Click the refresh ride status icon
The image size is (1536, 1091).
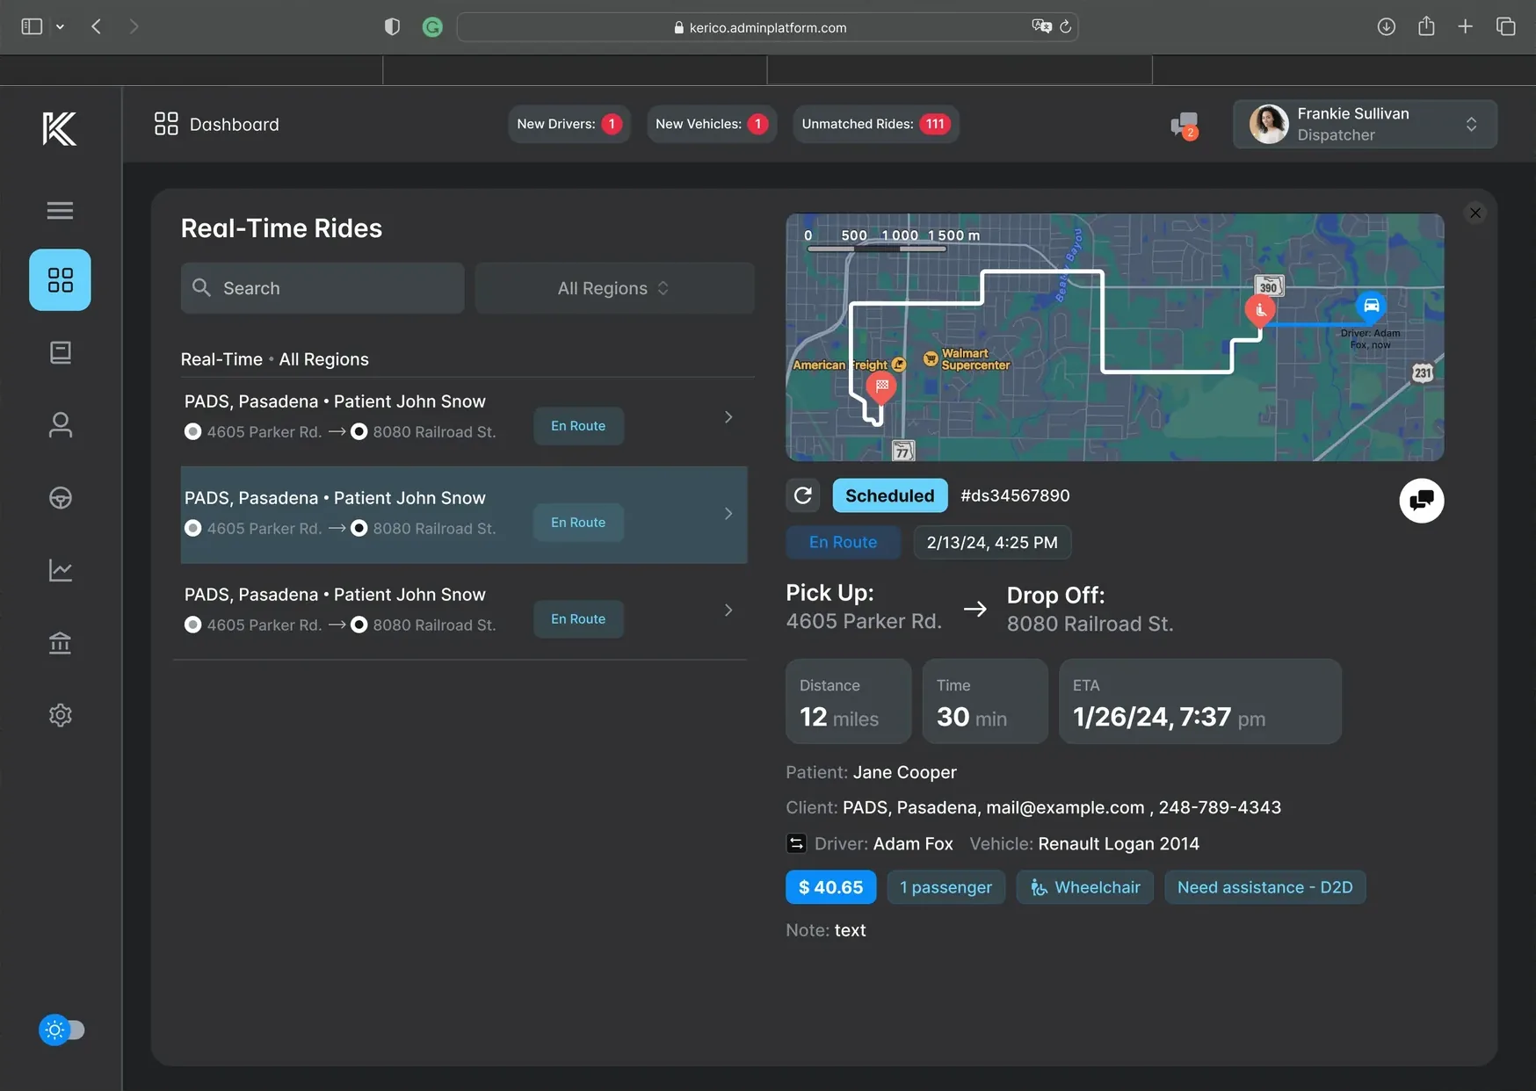802,495
